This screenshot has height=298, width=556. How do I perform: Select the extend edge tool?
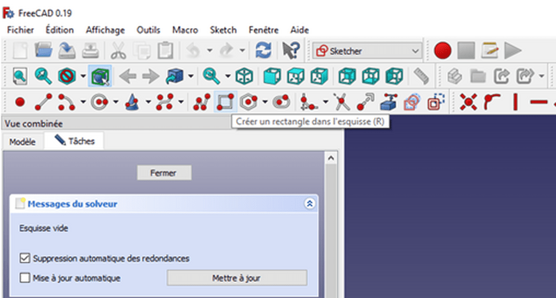pyautogui.click(x=365, y=102)
